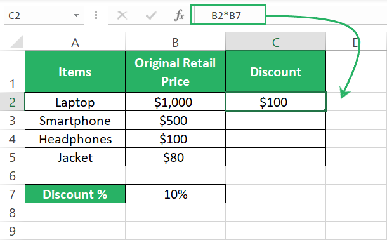Click the Items header cell

click(75, 72)
